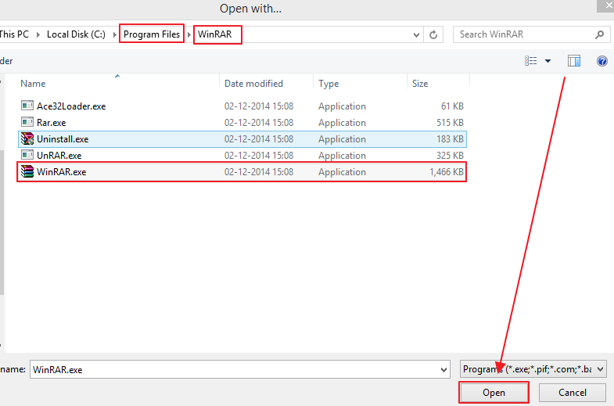Change the view layout icon
614x406 pixels.
(x=530, y=61)
